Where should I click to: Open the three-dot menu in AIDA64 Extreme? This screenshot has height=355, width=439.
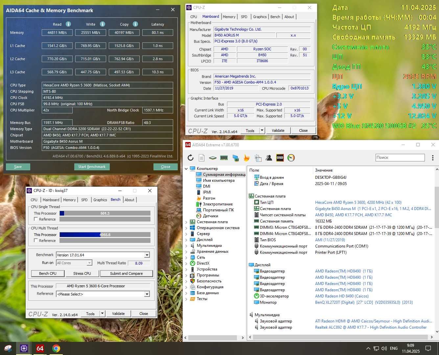(x=433, y=158)
